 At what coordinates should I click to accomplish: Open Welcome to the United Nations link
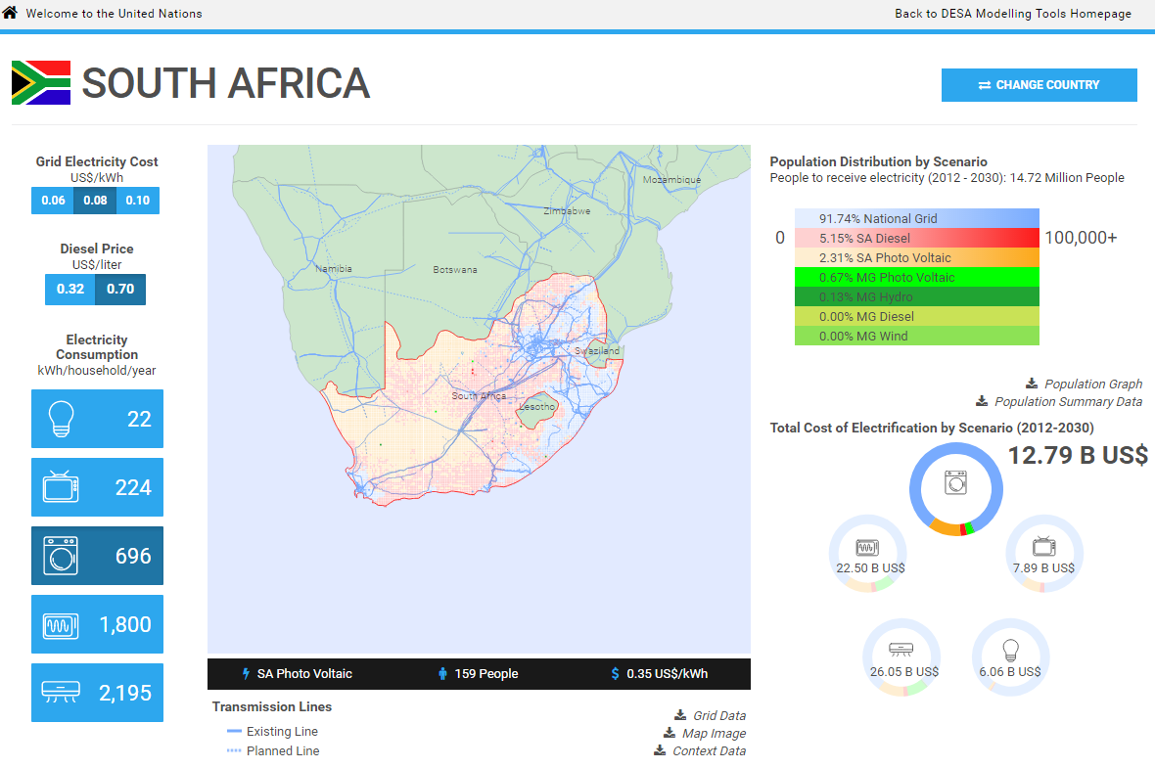point(114,14)
